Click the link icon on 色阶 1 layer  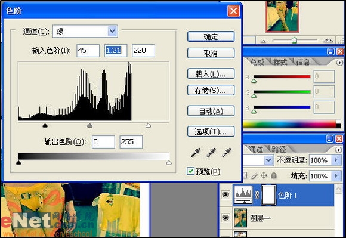tap(257, 195)
